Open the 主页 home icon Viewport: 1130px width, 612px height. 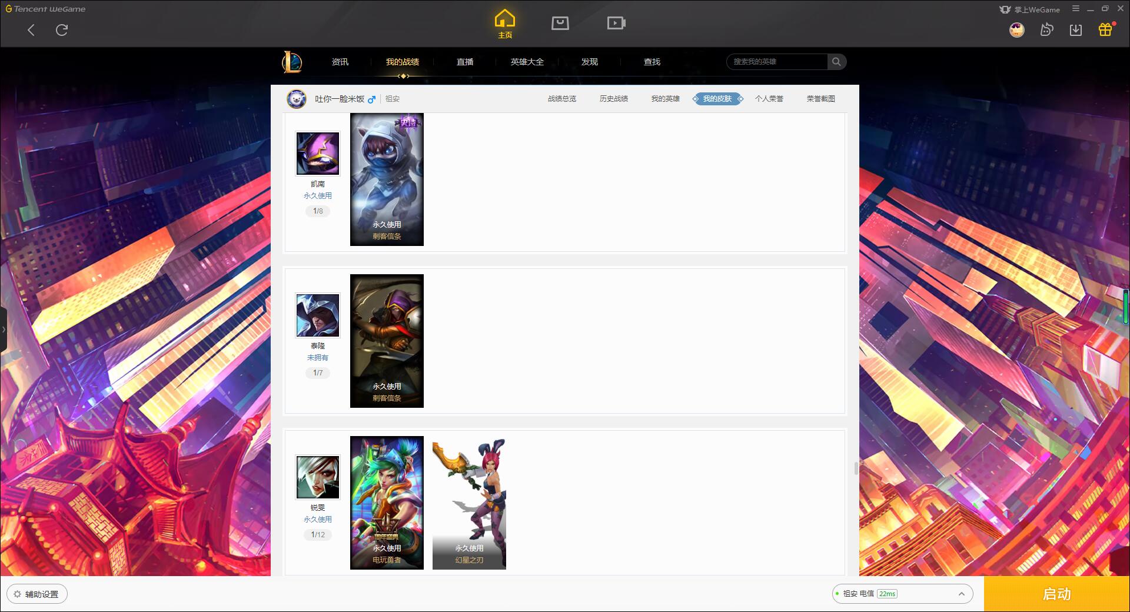pyautogui.click(x=505, y=24)
